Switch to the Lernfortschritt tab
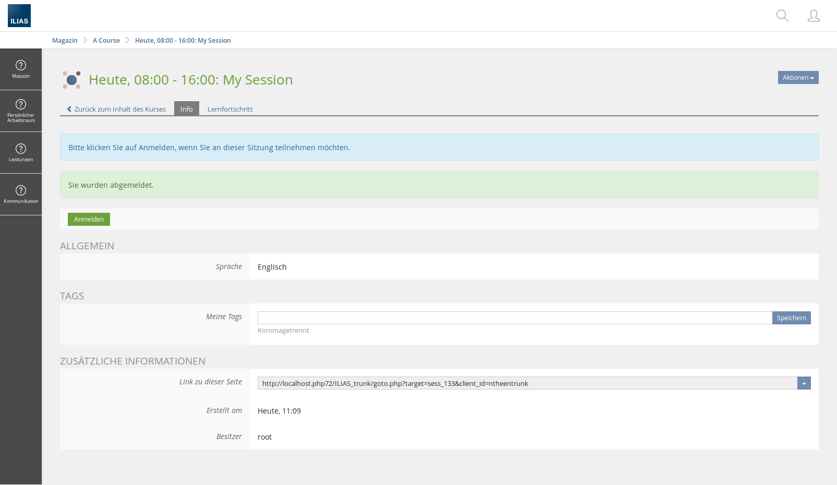This screenshot has width=837, height=485. (230, 109)
